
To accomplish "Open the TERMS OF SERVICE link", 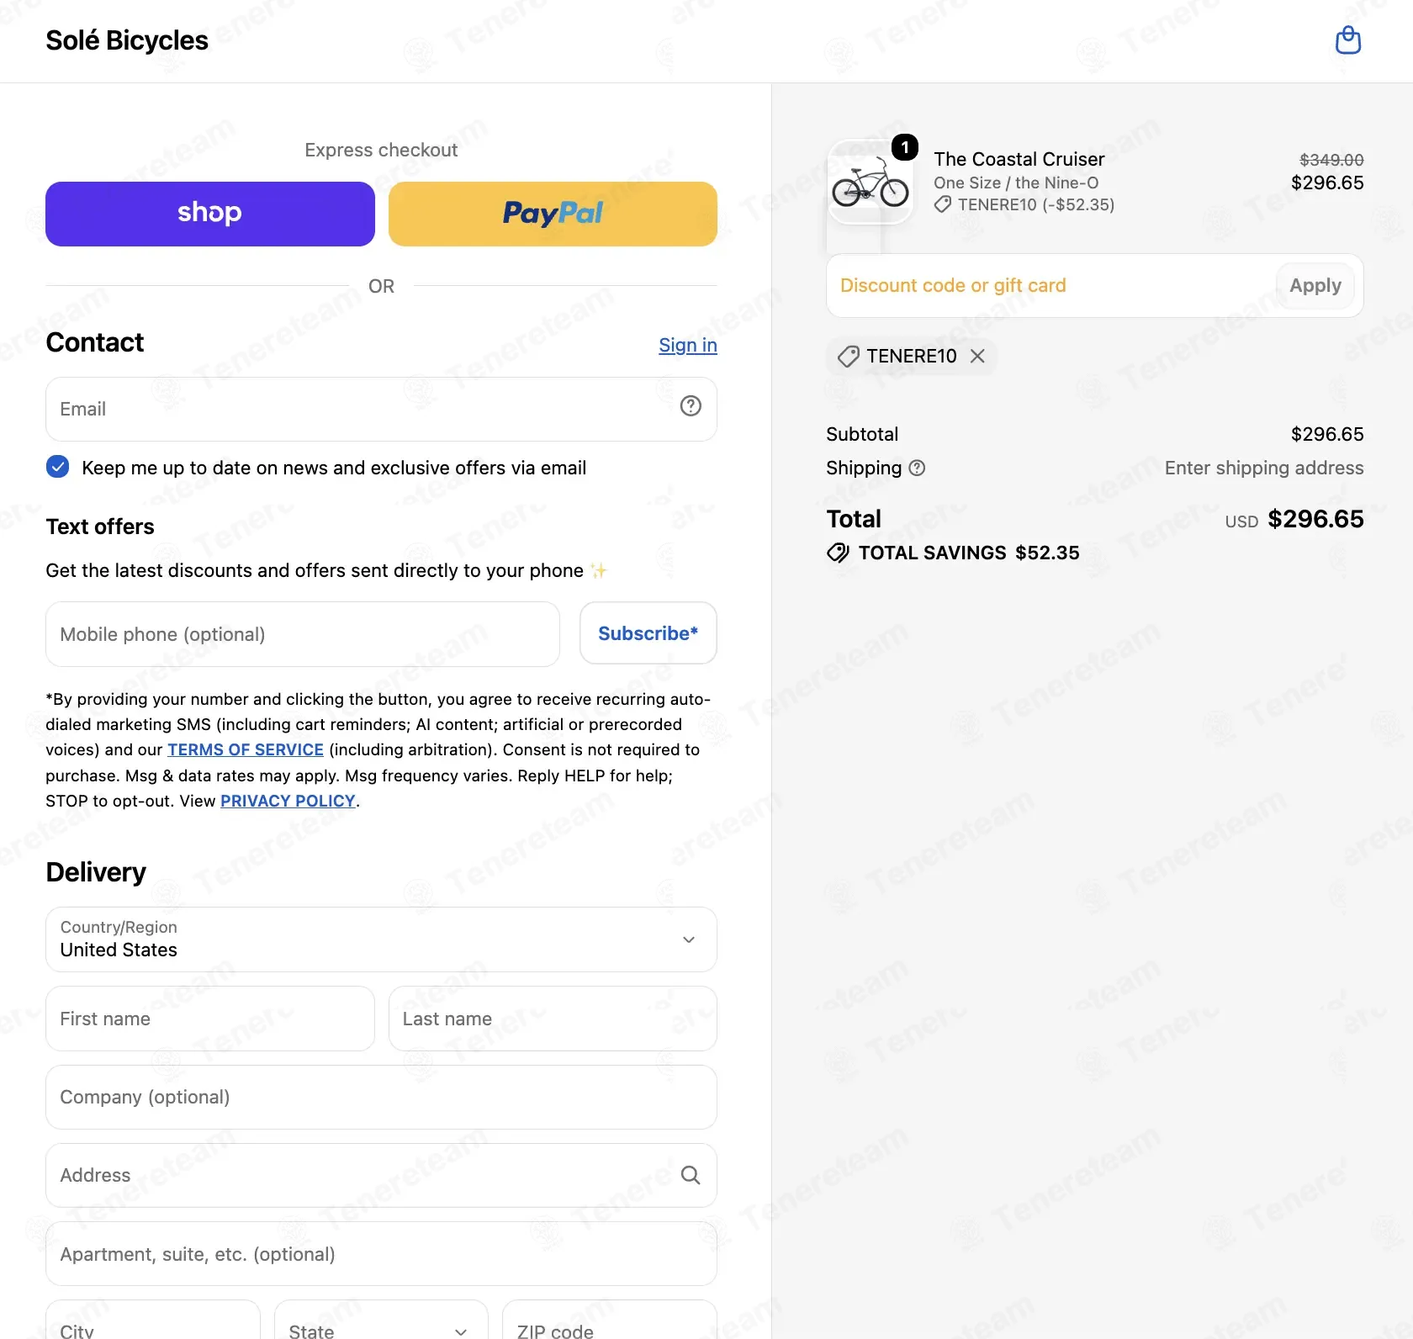I will 246,749.
